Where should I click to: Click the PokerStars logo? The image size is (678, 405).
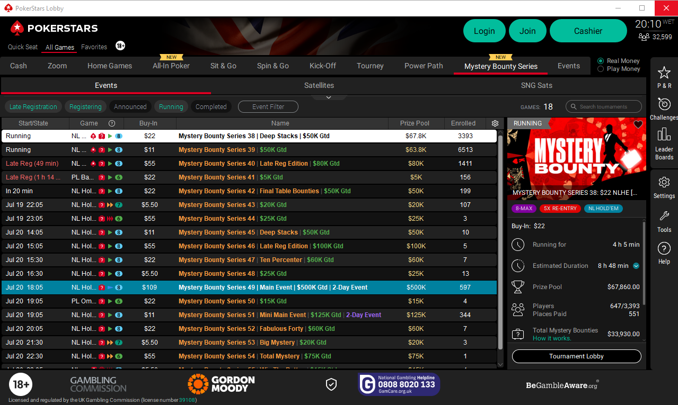coord(54,28)
